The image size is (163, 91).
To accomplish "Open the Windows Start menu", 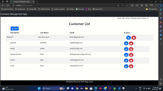I will 39,88.
